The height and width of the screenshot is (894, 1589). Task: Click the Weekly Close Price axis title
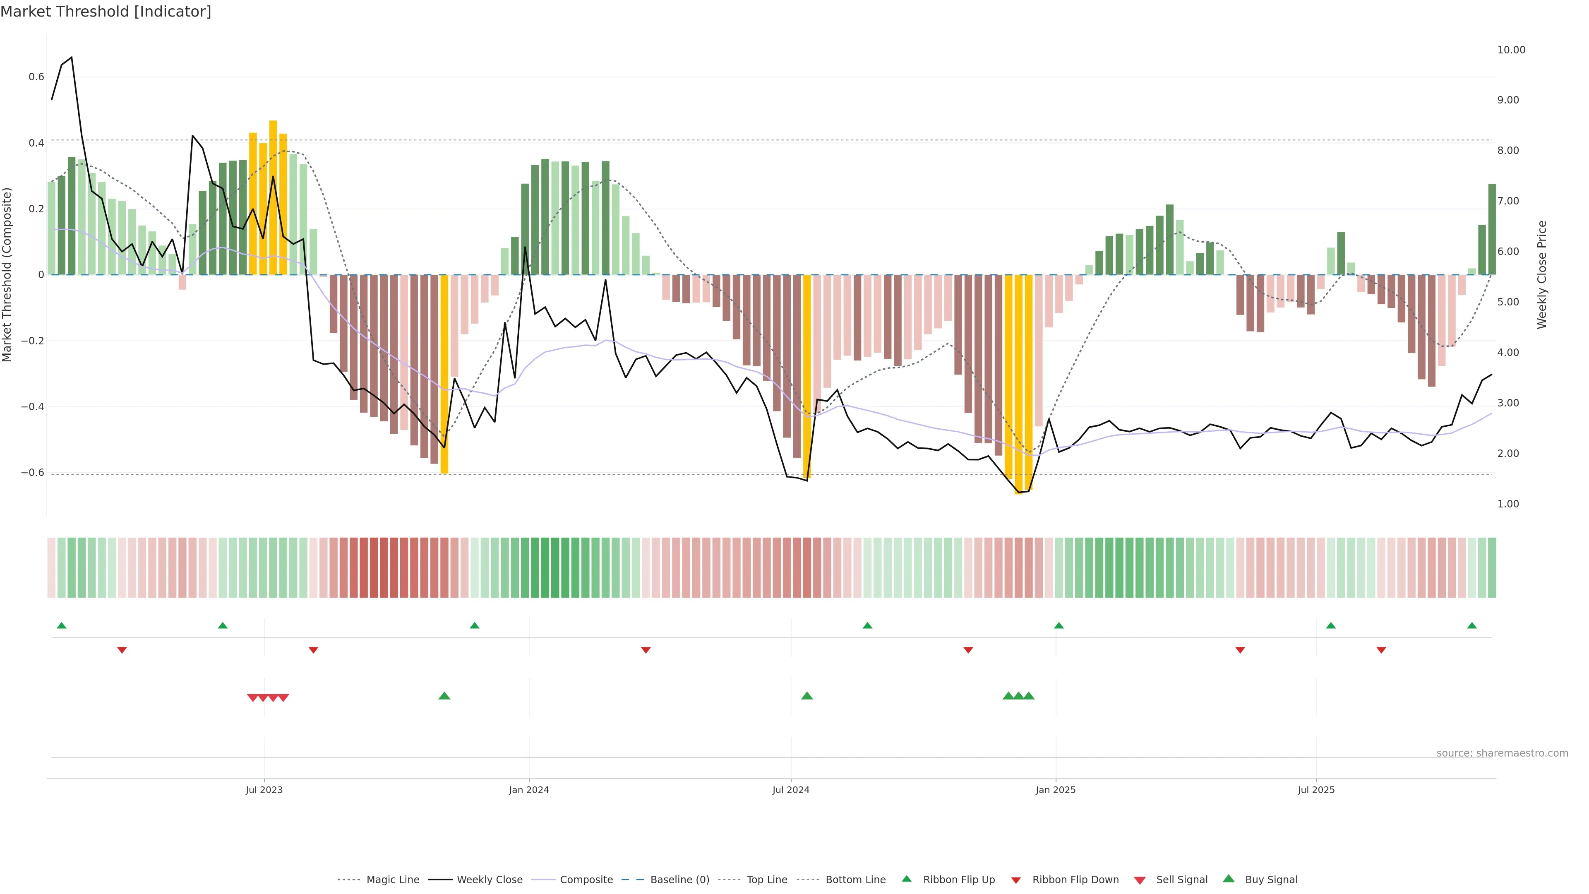point(1541,274)
